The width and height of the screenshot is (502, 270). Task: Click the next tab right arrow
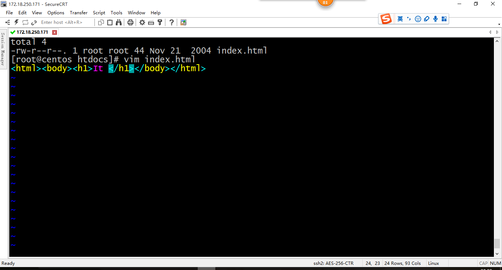497,32
